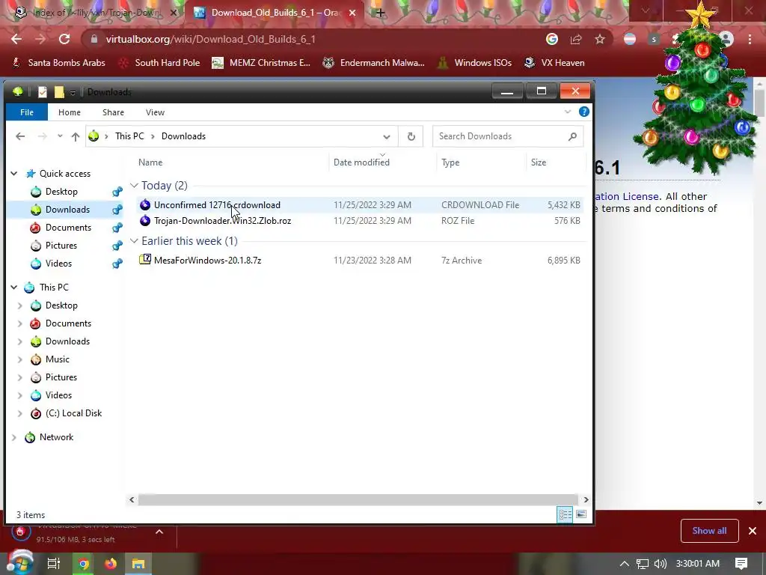Screen dimensions: 766x575
Task: Expand the Network node
Action: point(14,437)
